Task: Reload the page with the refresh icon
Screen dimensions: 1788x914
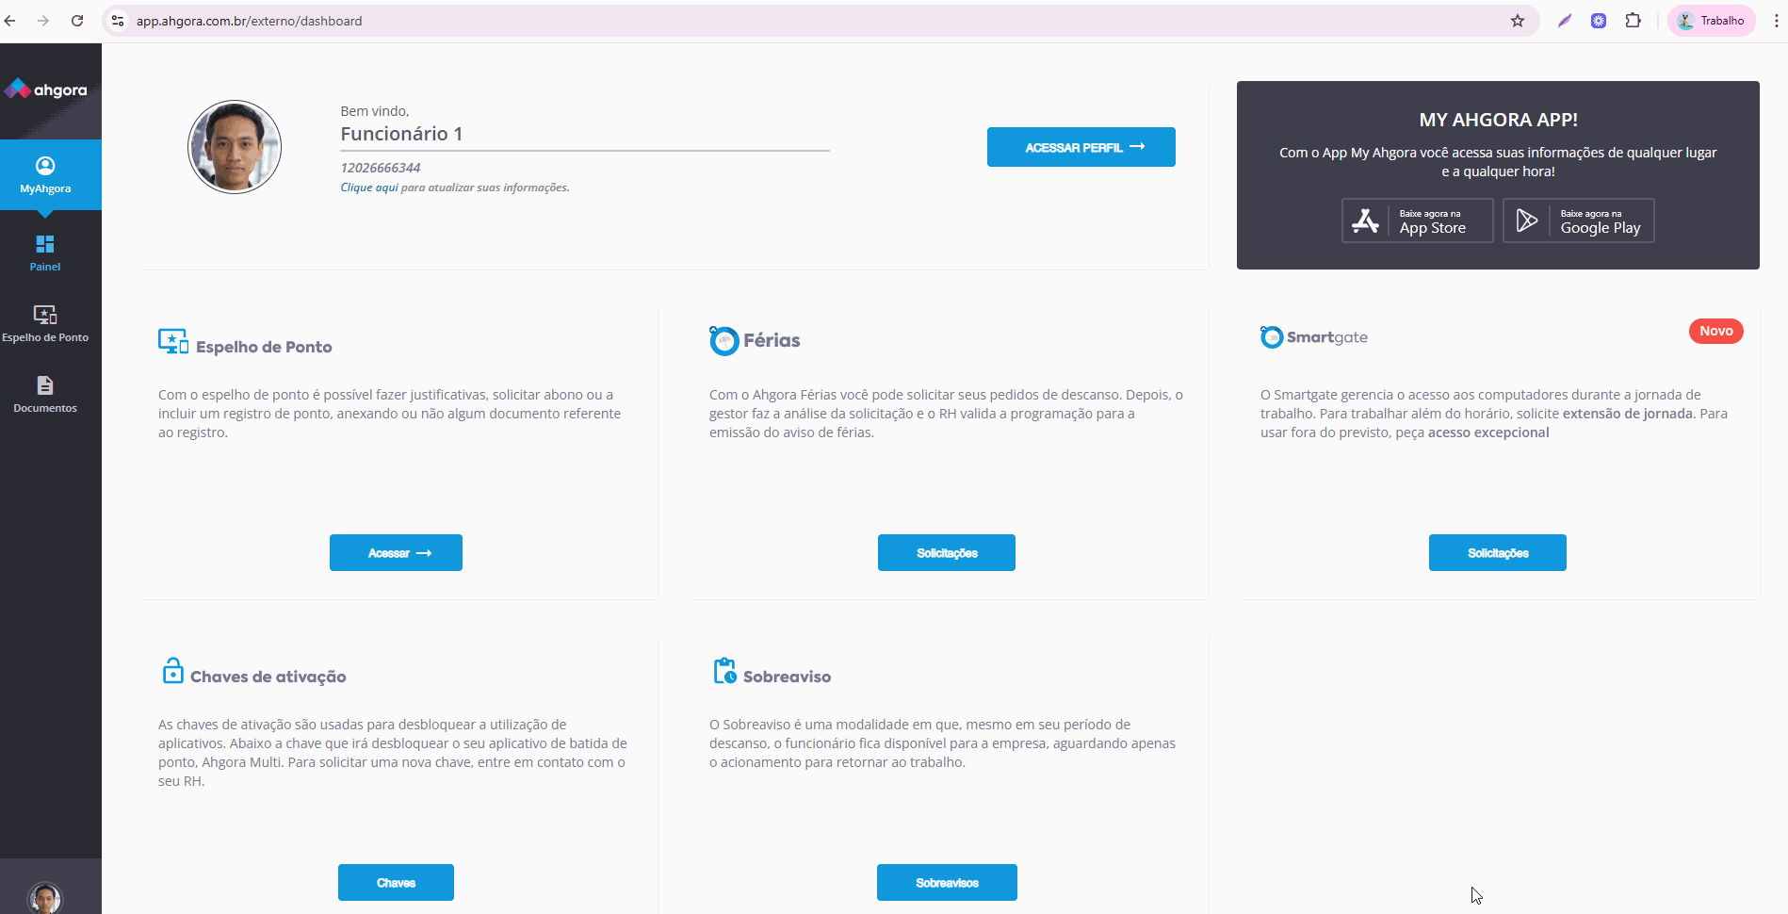Action: 77,21
